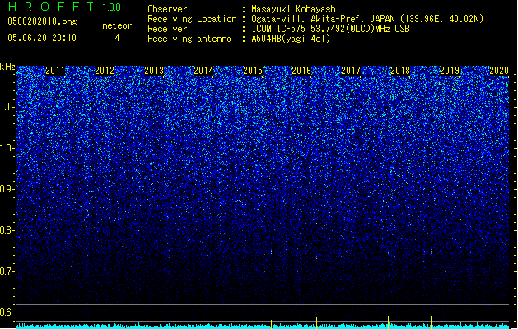Click the 2019 time axis label

pyautogui.click(x=450, y=70)
